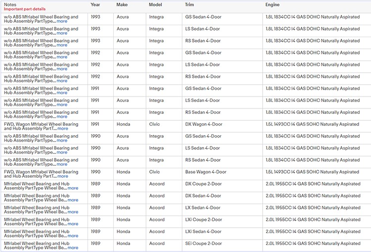
Task: Open more link for 1990 Civic Base Wagon
Action: coord(63,176)
